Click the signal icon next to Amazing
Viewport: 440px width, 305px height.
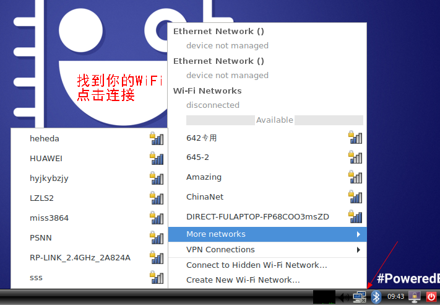pos(355,177)
